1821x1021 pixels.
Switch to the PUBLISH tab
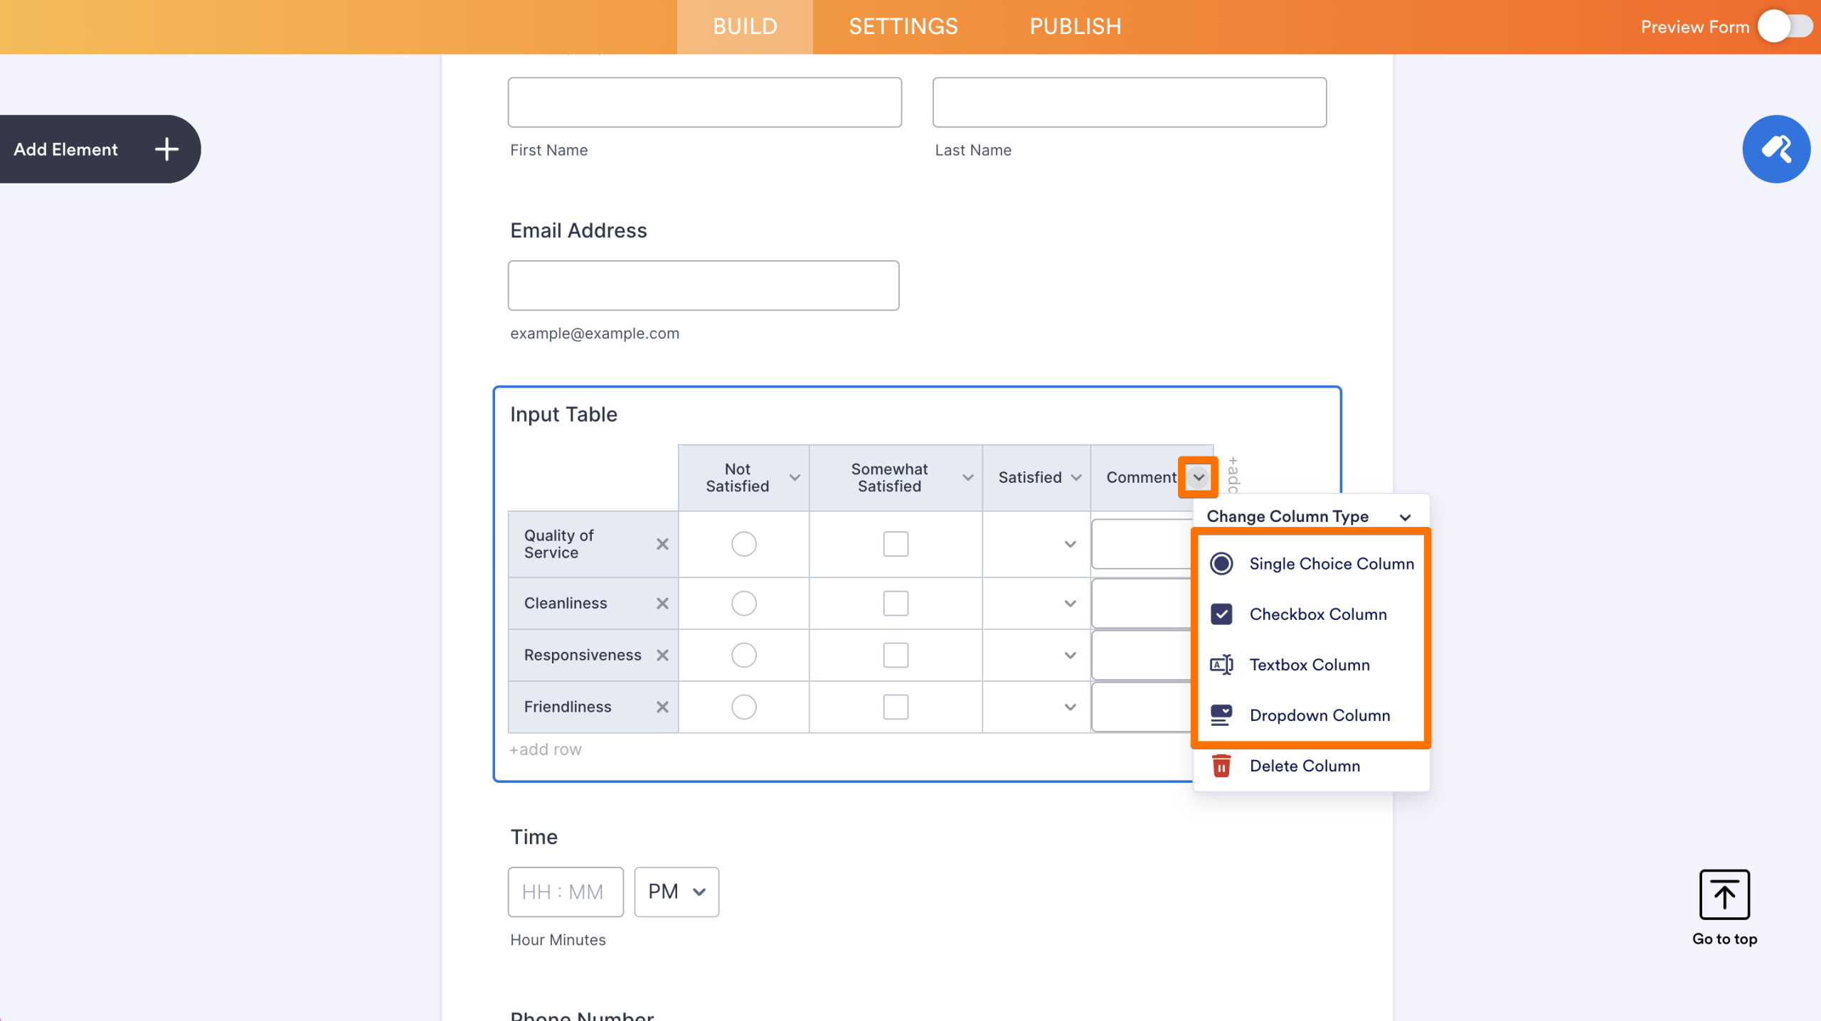click(1075, 26)
